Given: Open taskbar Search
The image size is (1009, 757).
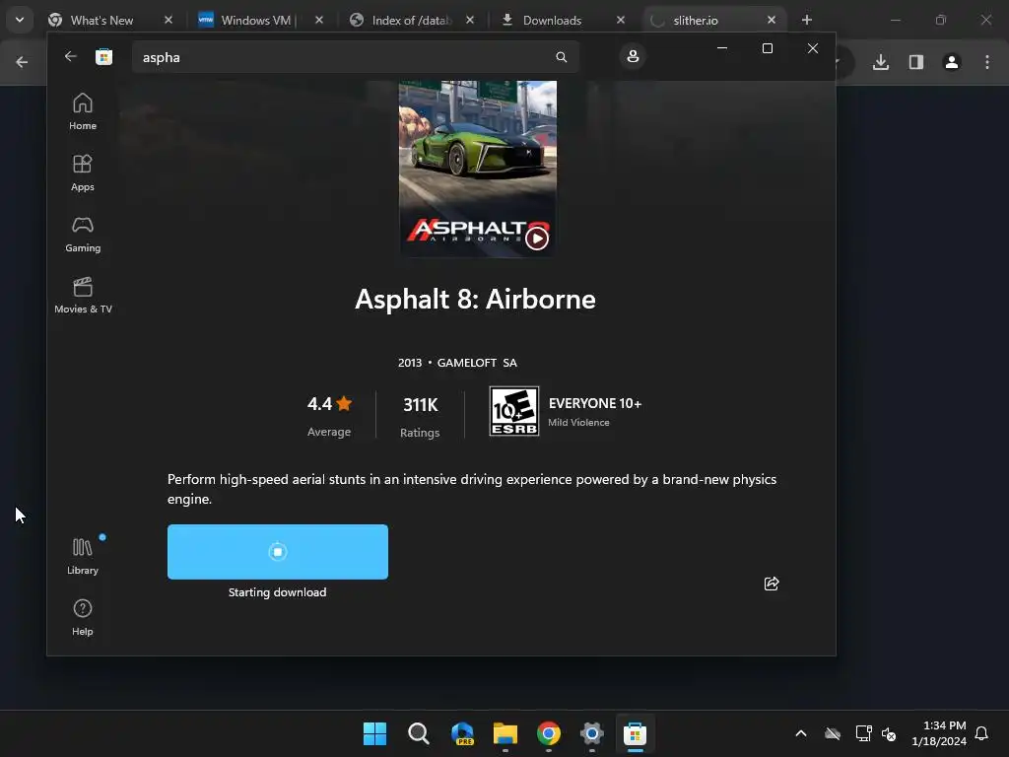Looking at the screenshot, I should [x=418, y=733].
